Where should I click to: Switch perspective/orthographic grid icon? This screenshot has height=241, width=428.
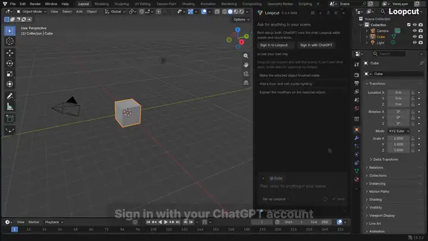pos(246,83)
